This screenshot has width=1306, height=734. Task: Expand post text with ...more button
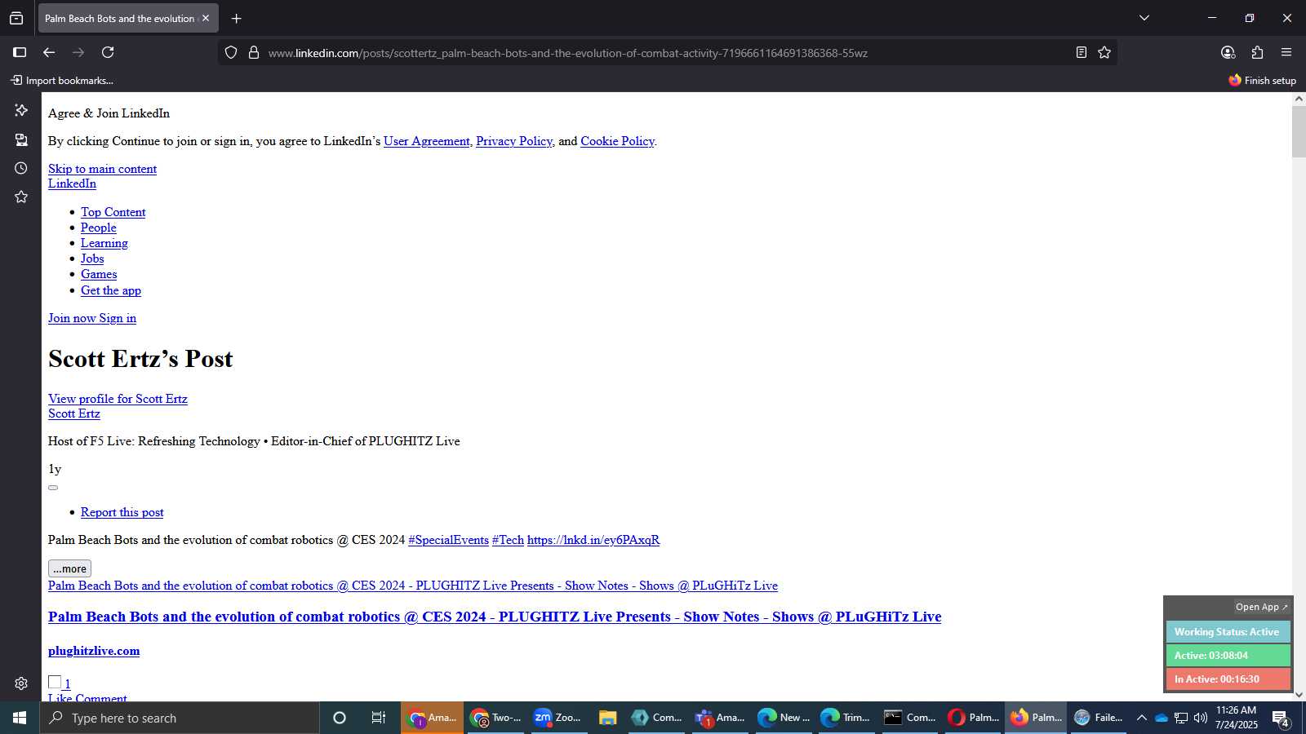click(x=69, y=568)
